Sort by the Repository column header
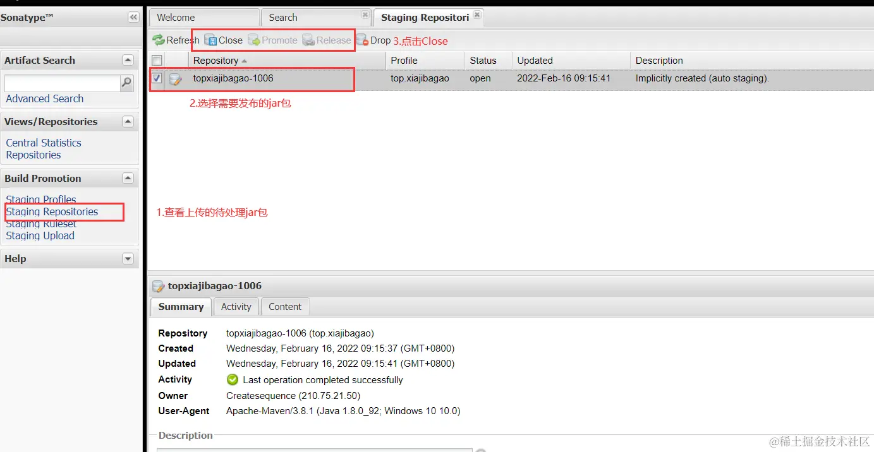The width and height of the screenshot is (874, 452). coord(287,61)
